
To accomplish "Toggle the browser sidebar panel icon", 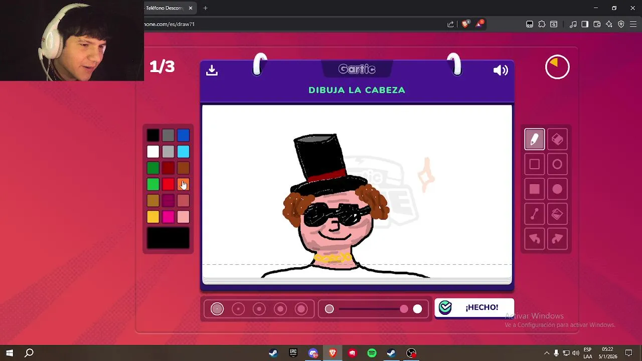I will tap(585, 24).
